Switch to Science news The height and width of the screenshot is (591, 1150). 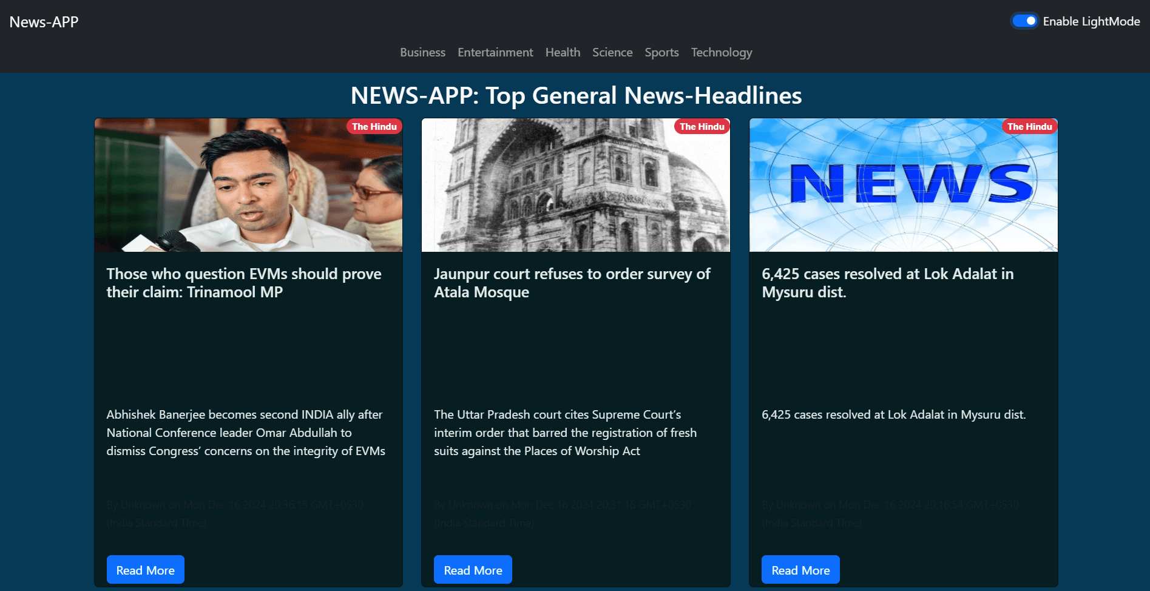(x=612, y=53)
